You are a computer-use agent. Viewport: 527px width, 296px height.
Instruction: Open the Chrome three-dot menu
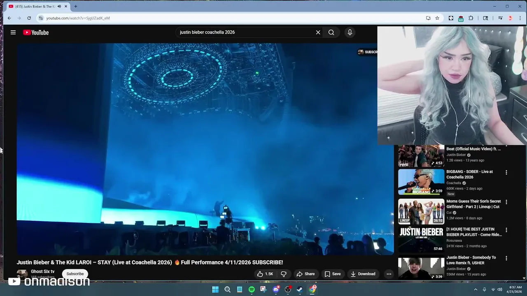[x=520, y=18]
